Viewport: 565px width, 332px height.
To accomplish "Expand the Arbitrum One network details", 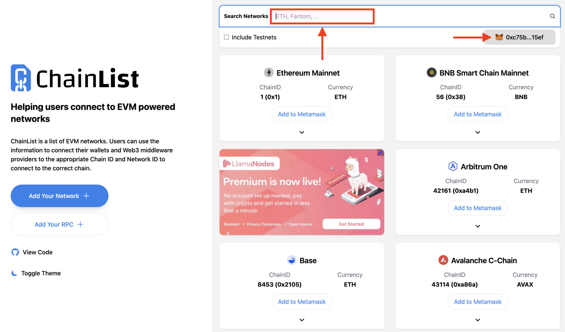I will tap(478, 226).
